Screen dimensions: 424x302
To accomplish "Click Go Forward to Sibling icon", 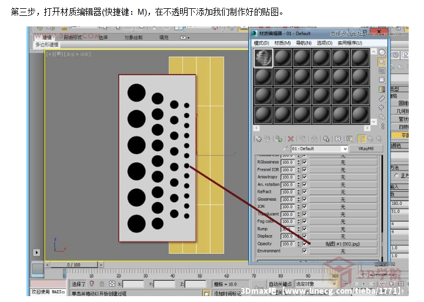I will [x=379, y=139].
